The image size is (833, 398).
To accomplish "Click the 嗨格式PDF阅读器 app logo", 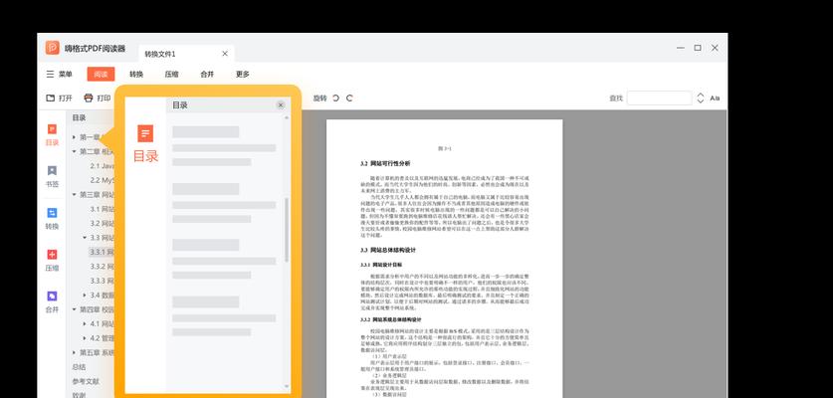I will 52,48.
